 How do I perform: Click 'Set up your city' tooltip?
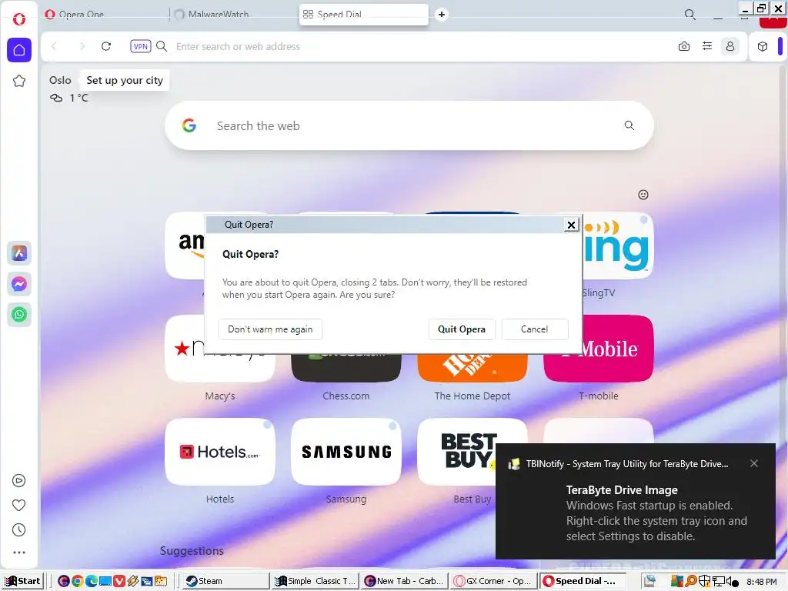(x=125, y=80)
